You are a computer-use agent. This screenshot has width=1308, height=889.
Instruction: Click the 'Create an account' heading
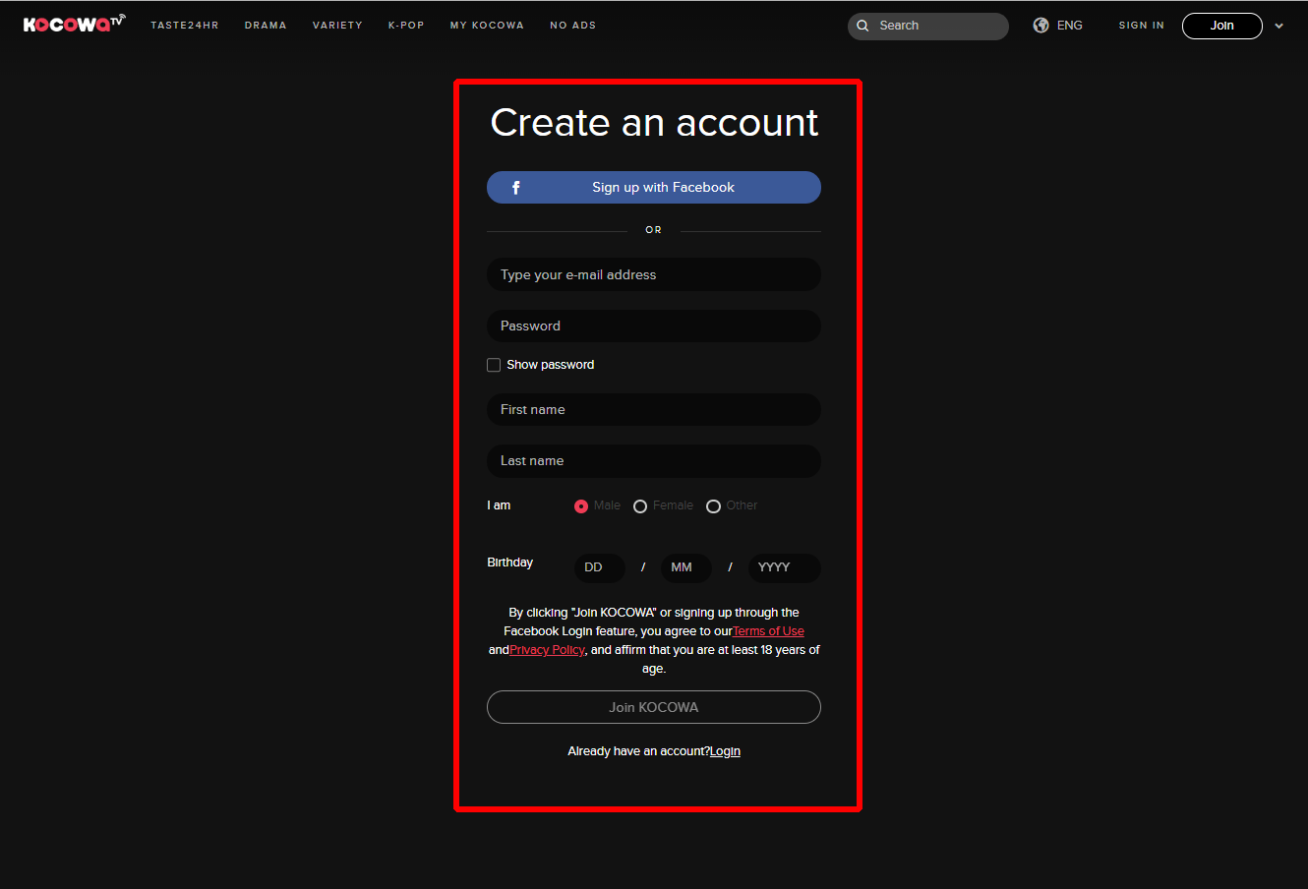(654, 123)
